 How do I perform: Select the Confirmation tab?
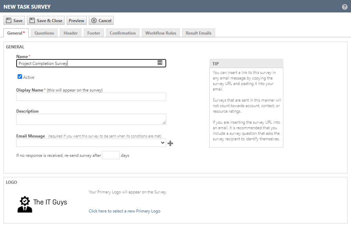pyautogui.click(x=123, y=33)
